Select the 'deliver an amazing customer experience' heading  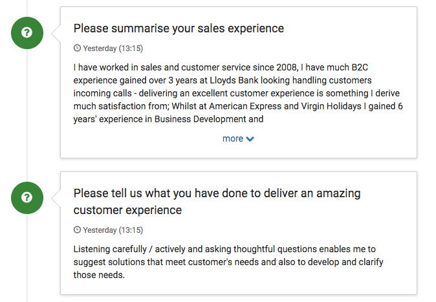217,202
